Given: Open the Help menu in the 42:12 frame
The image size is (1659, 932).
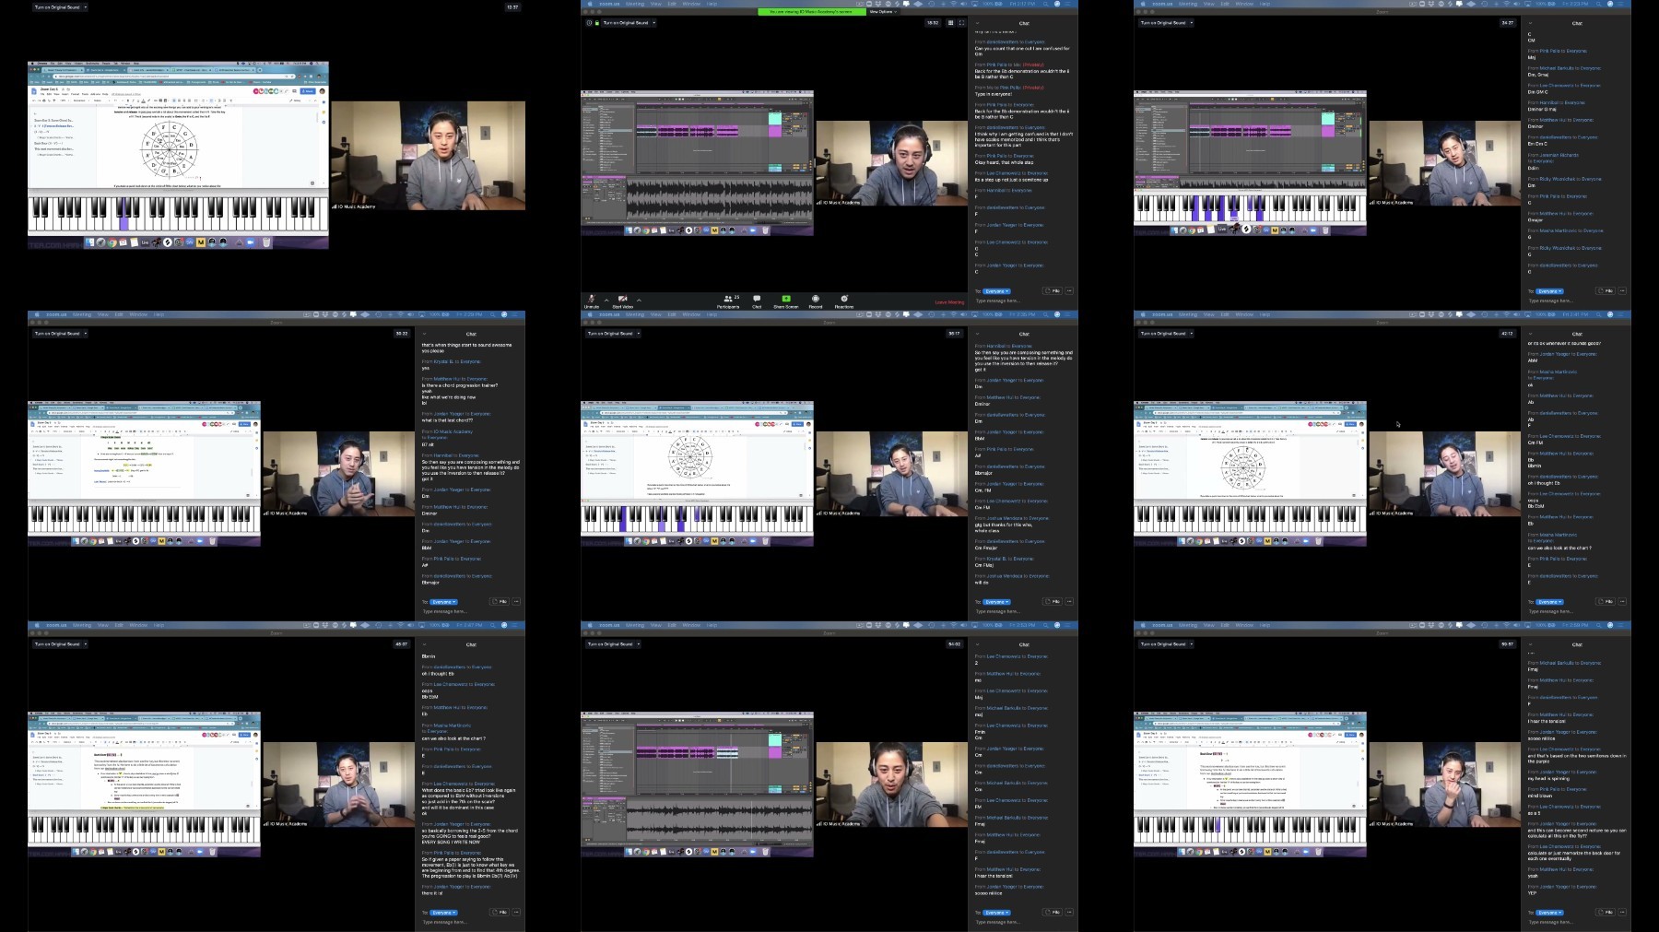Looking at the screenshot, I should point(1265,314).
